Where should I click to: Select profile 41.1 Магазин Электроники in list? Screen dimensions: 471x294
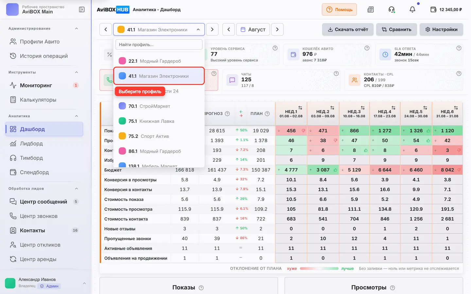click(159, 76)
